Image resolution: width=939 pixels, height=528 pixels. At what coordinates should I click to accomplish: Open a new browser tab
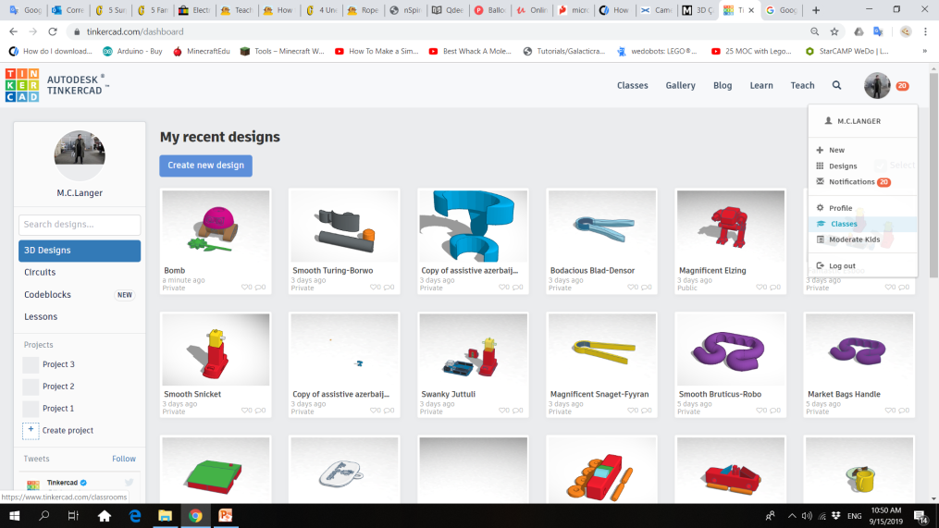click(816, 10)
